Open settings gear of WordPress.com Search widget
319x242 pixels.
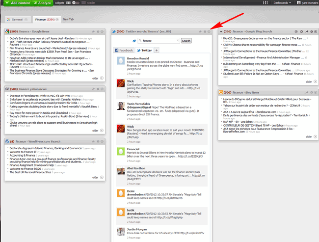(98, 141)
